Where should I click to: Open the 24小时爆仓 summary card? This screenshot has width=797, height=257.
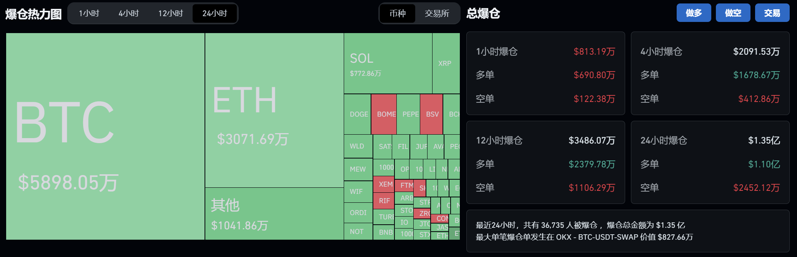coord(710,162)
